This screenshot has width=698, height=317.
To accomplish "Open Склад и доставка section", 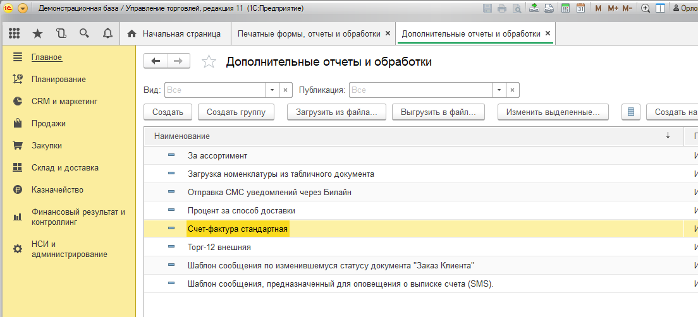I will coord(65,167).
